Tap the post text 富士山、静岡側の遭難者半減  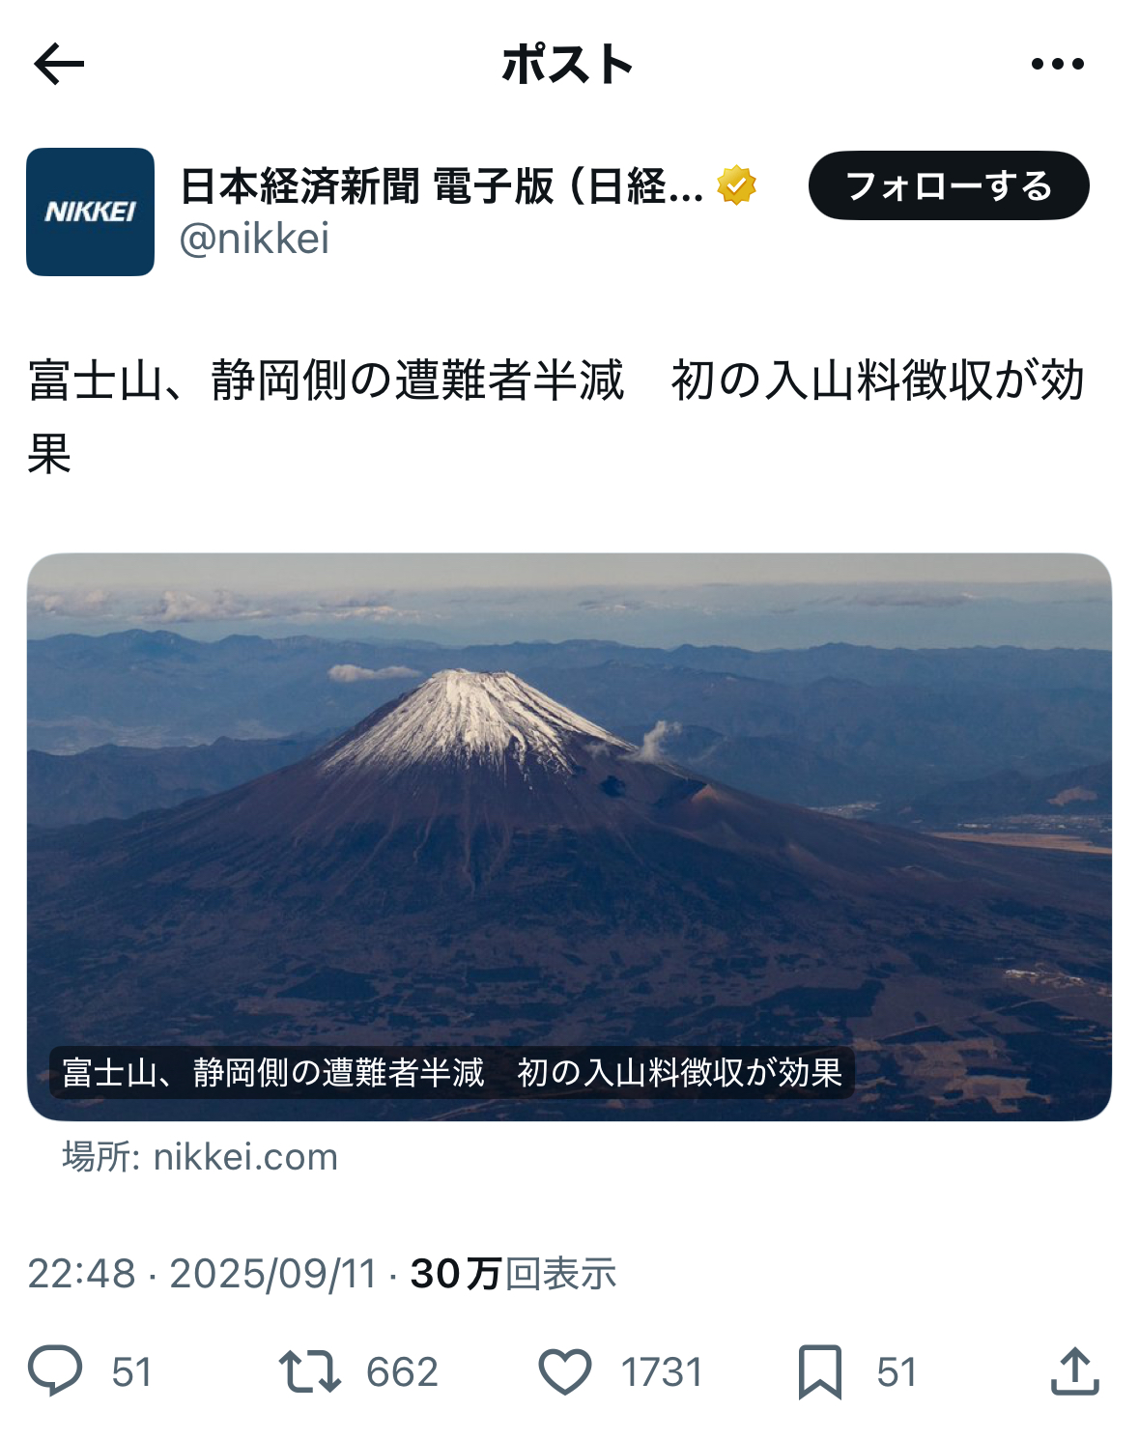tap(326, 380)
